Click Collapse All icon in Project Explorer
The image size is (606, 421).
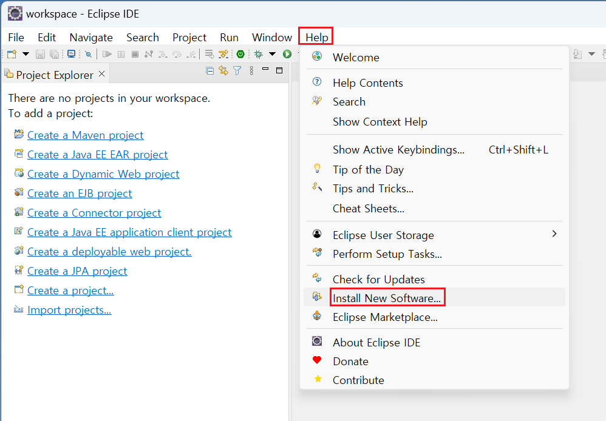click(x=210, y=71)
